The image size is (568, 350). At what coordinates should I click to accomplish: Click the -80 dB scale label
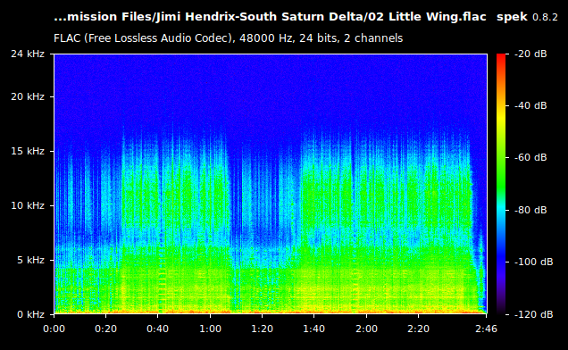pyautogui.click(x=530, y=210)
